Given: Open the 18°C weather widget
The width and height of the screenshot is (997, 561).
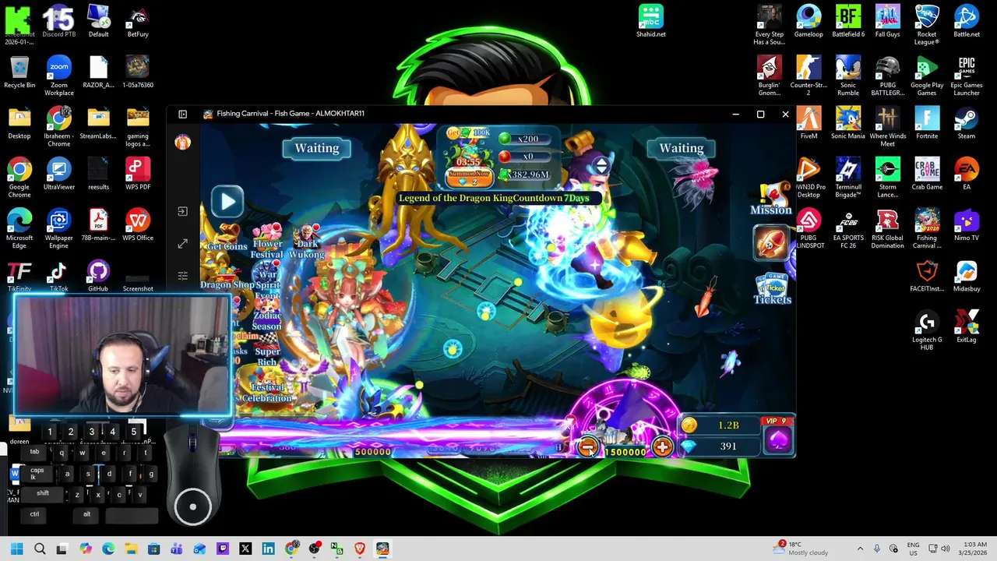Looking at the screenshot, I should 801,549.
